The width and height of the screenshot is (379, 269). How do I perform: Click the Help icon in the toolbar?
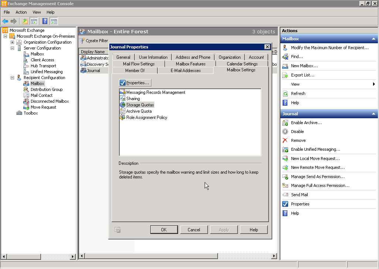(45, 21)
